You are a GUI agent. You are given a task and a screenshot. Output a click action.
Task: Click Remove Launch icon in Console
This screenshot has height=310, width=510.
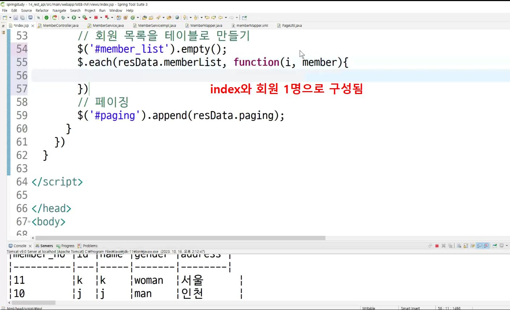coord(444,246)
